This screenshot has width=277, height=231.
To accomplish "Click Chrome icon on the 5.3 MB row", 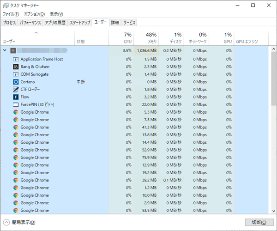I will [16, 112].
